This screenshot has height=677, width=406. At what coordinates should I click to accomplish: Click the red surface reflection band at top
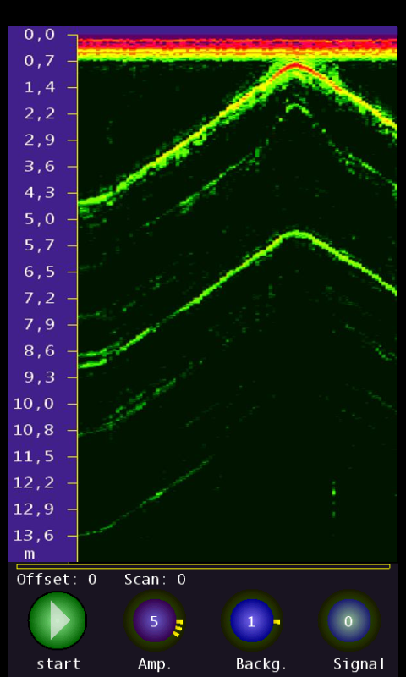(x=237, y=43)
